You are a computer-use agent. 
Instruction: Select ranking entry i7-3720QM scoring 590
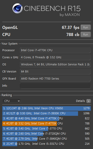click(46, 134)
